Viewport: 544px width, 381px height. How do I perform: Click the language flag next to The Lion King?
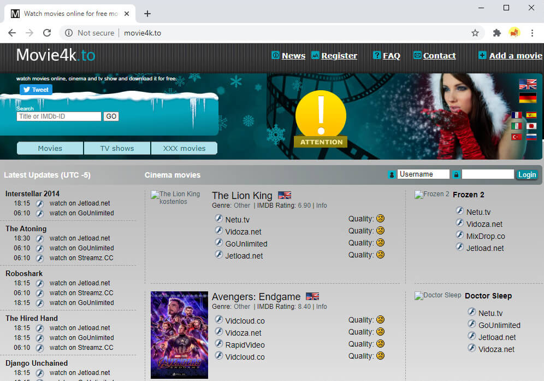pos(285,195)
